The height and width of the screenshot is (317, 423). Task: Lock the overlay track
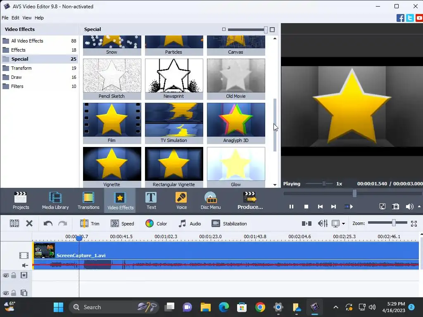[x=14, y=293]
